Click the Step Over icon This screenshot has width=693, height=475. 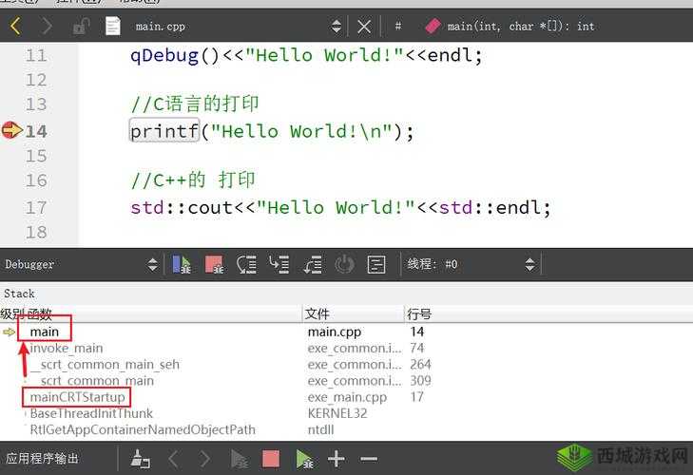tap(247, 264)
